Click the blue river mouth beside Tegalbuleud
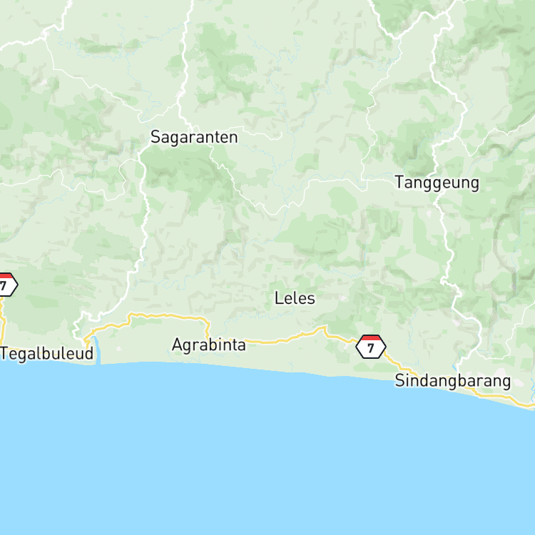This screenshot has height=535, width=535. coord(96,350)
